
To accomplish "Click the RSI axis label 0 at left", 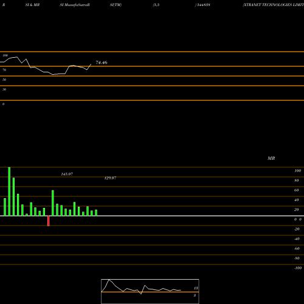I will [x=3, y=104].
